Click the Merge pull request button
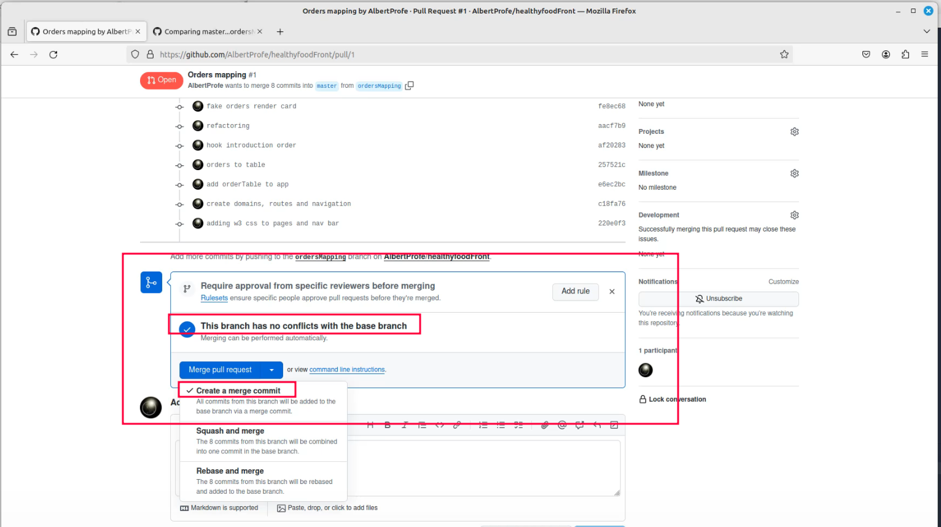 pos(220,370)
